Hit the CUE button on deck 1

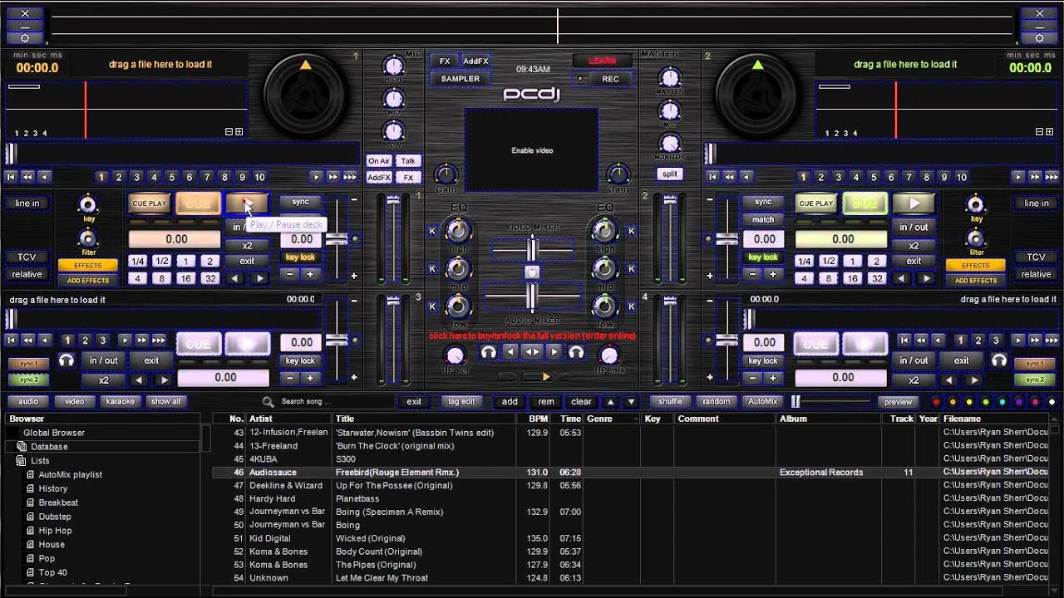point(198,203)
